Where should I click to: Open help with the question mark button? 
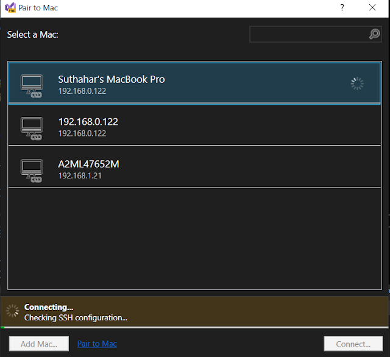[342, 7]
